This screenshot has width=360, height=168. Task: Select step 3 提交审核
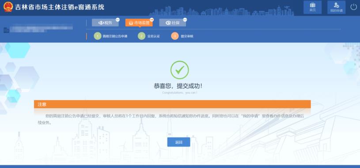pyautogui.click(x=182, y=36)
